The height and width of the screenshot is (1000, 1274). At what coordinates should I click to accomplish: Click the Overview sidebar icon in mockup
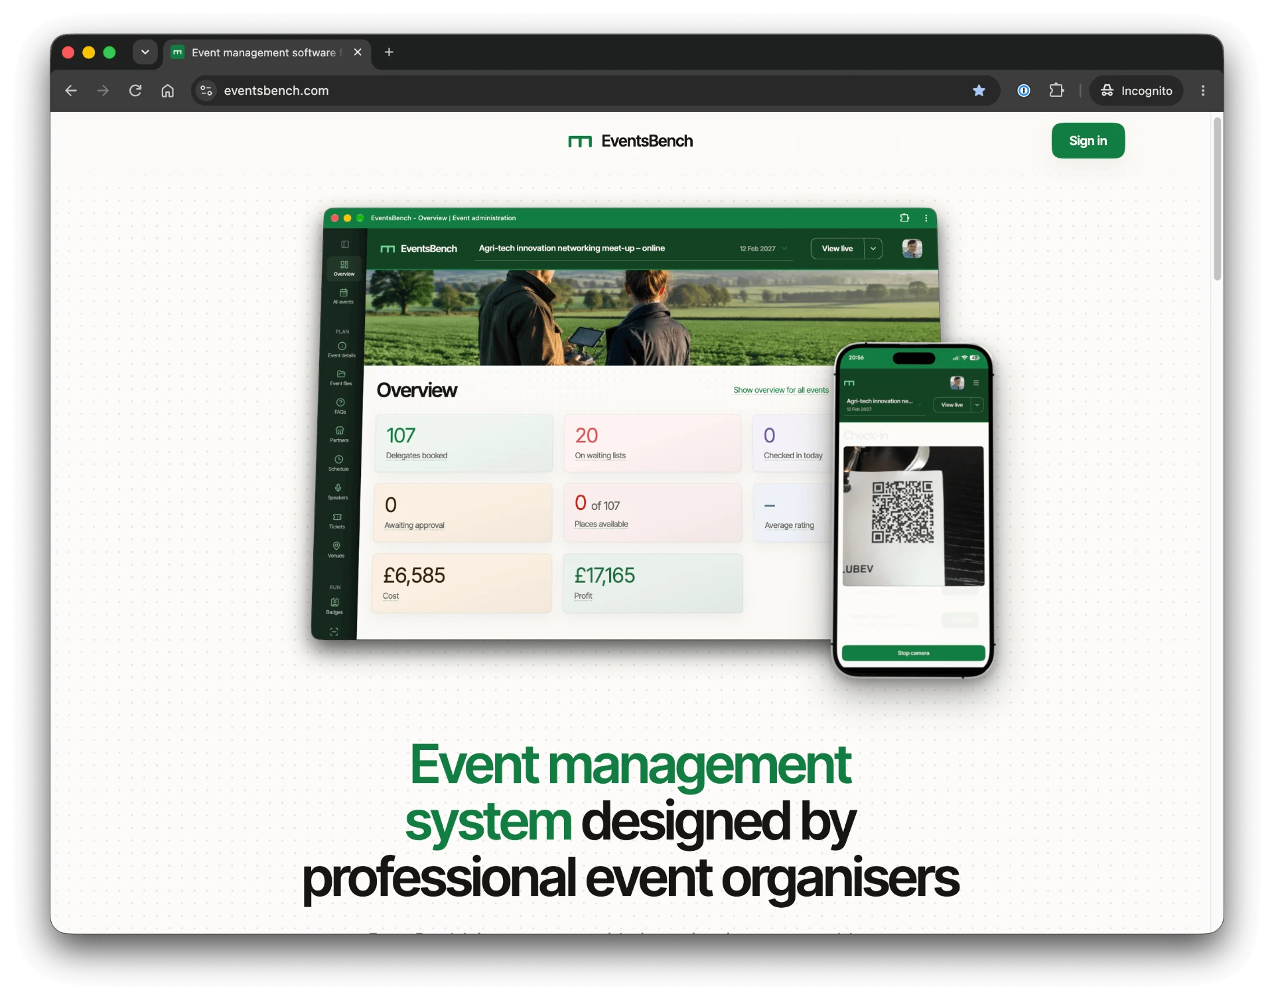pyautogui.click(x=344, y=268)
